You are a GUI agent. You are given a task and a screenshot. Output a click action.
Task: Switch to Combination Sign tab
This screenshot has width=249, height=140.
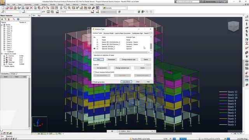click(x=137, y=33)
